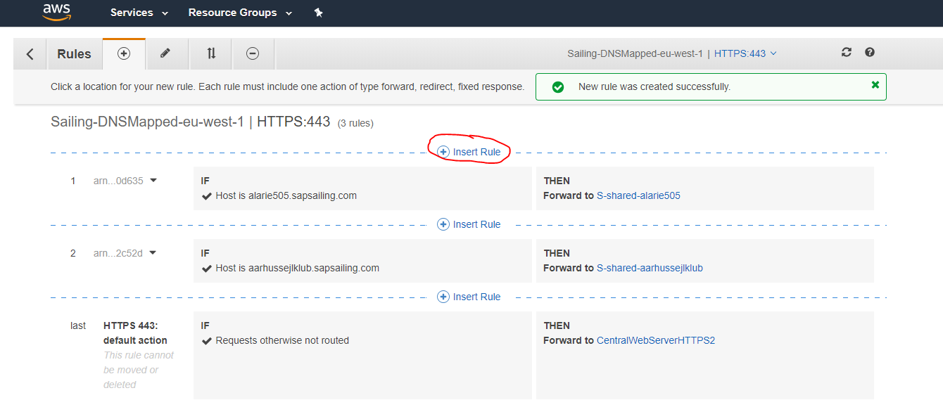This screenshot has width=943, height=419.
Task: Expand rule 1 ARN arn...0d635 dropdown
Action: [x=153, y=180]
